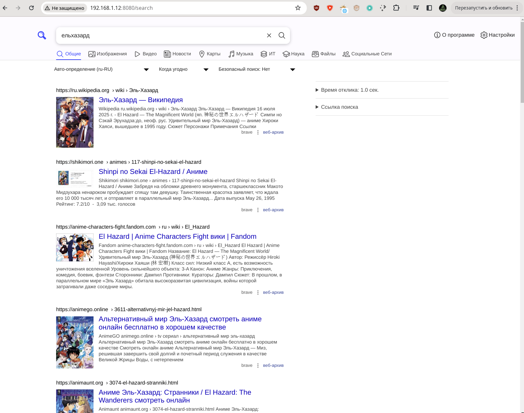524x413 pixels.
Task: Open the browser profile avatar
Action: [443, 8]
